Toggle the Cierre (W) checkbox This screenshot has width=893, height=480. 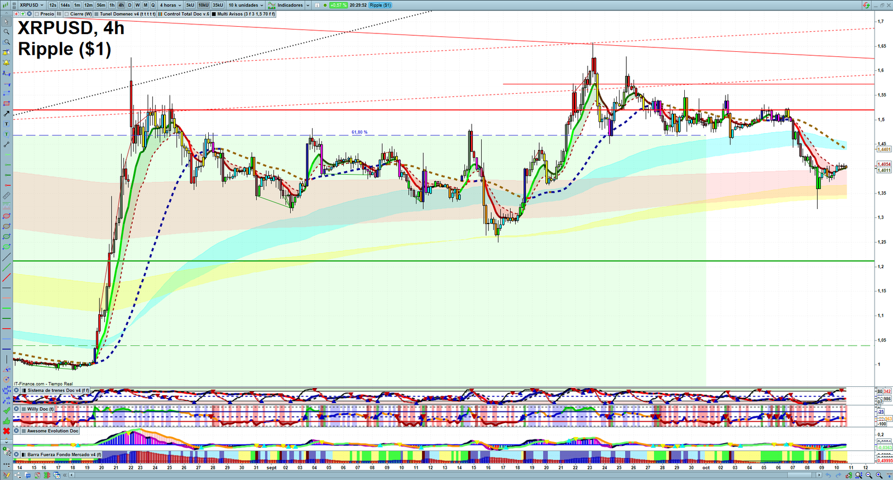tap(66, 14)
